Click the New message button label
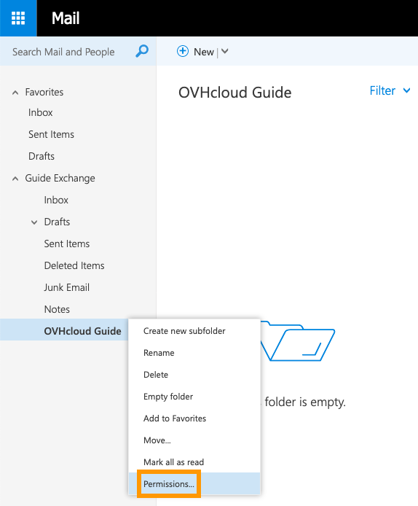Viewport: 418px width, 506px height. click(x=204, y=52)
